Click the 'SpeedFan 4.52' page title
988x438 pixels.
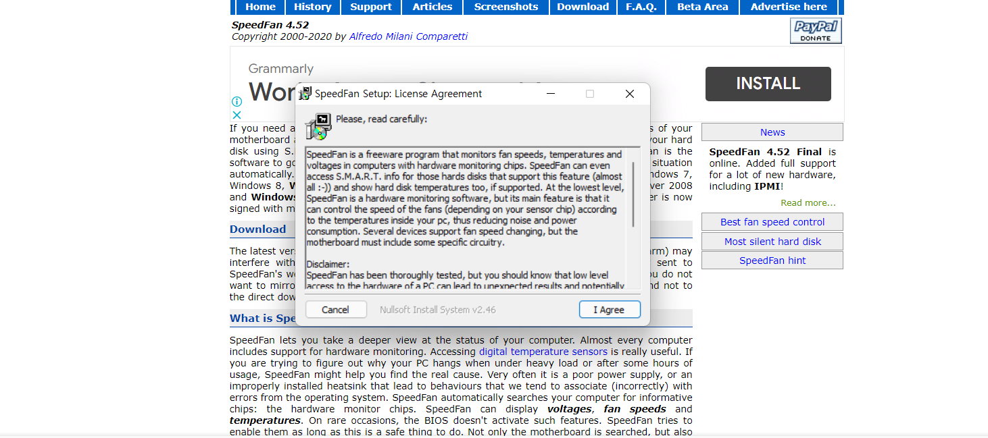pyautogui.click(x=270, y=25)
